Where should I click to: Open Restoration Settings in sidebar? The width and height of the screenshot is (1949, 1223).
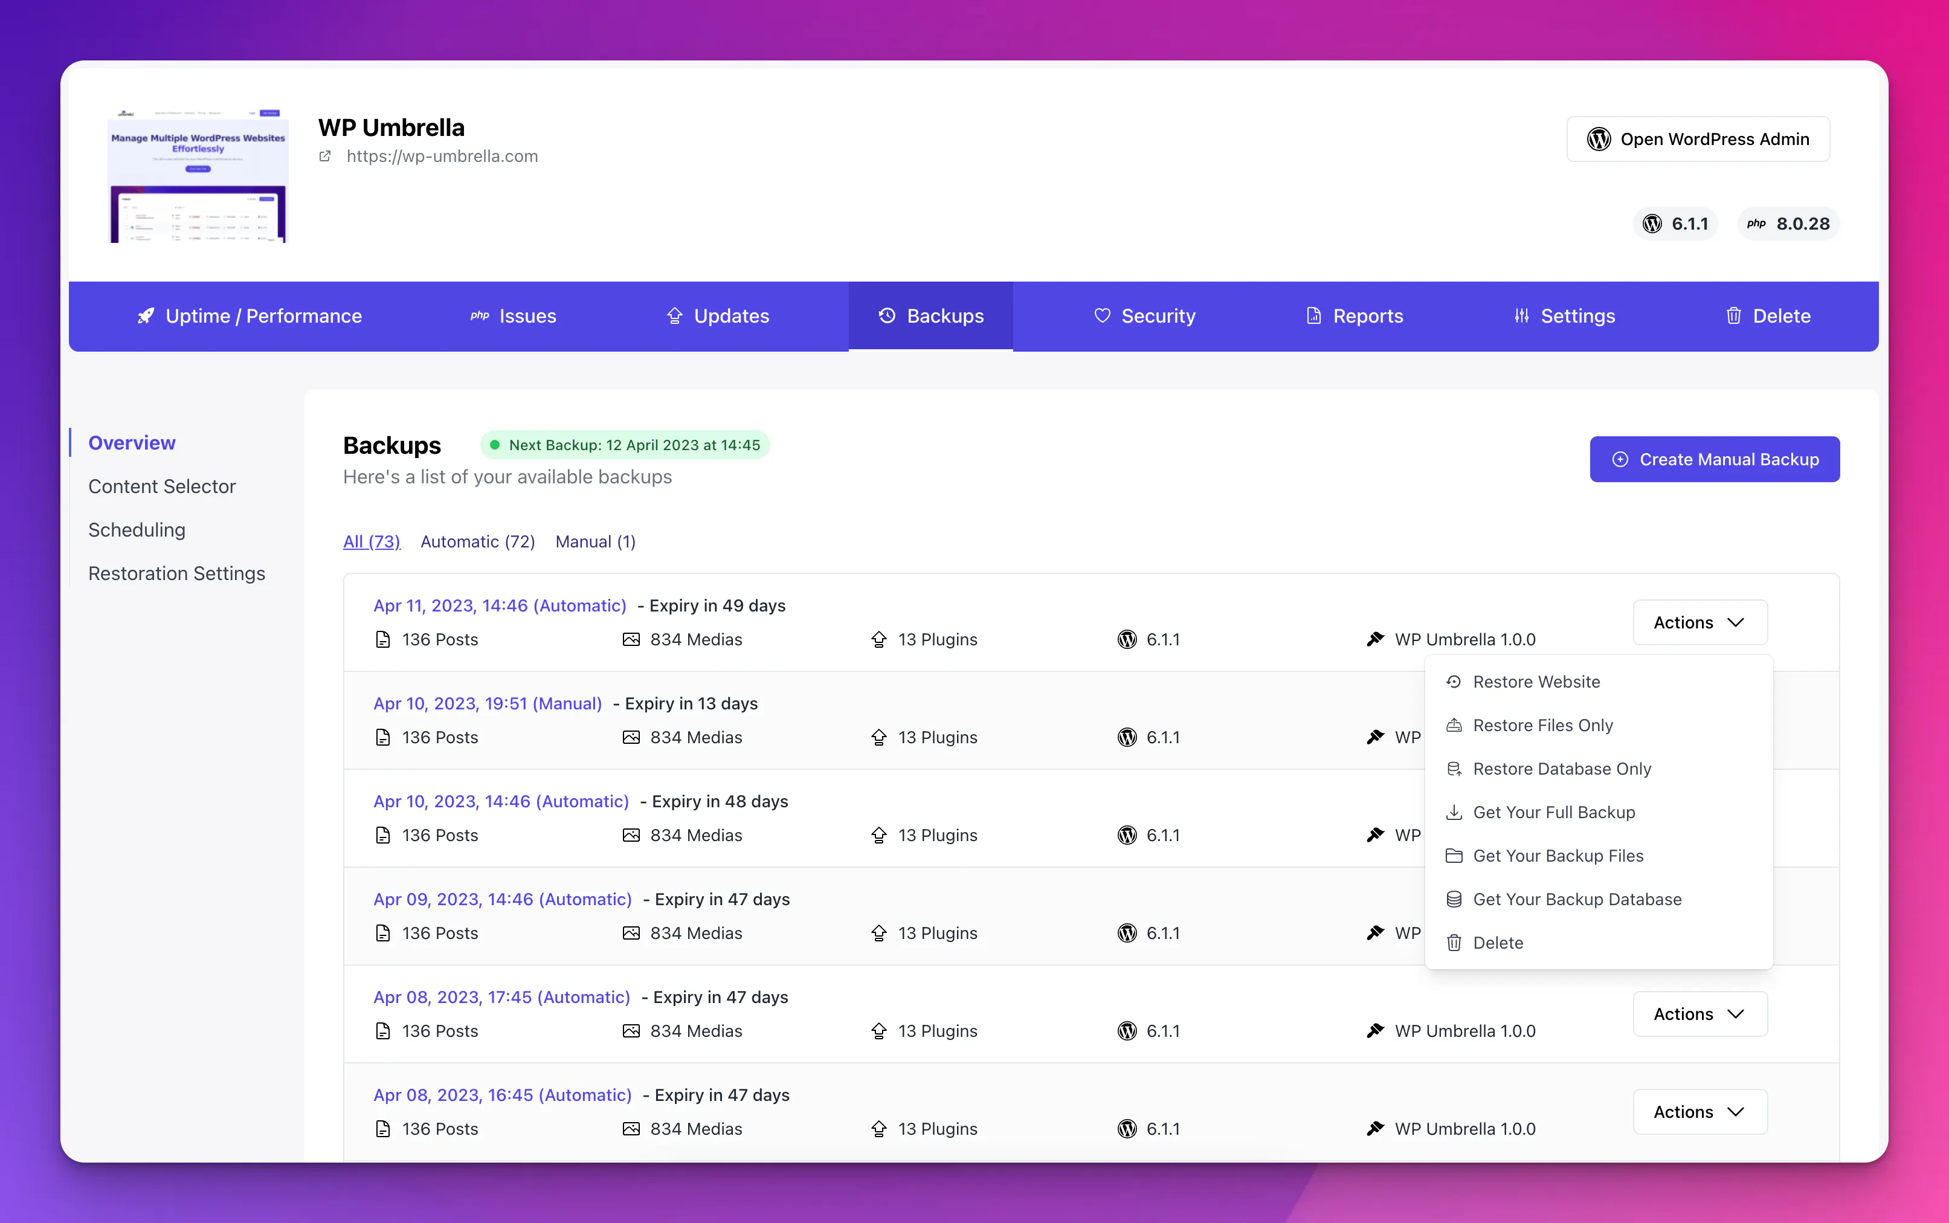[x=176, y=573]
